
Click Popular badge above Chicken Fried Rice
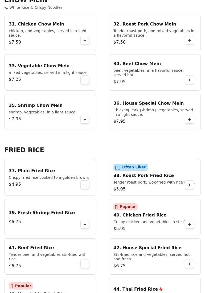click(125, 207)
